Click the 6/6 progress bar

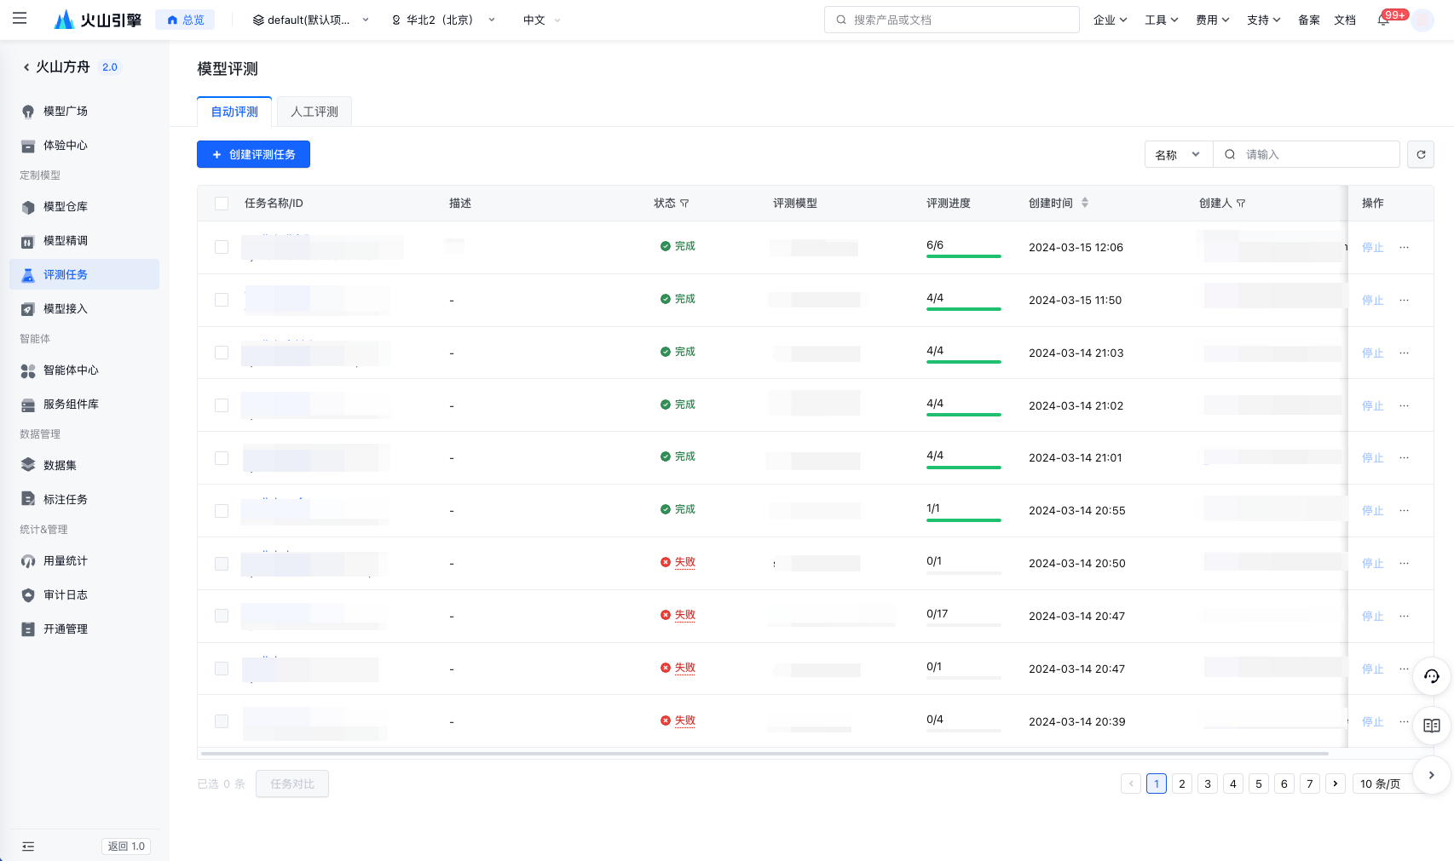tap(964, 255)
